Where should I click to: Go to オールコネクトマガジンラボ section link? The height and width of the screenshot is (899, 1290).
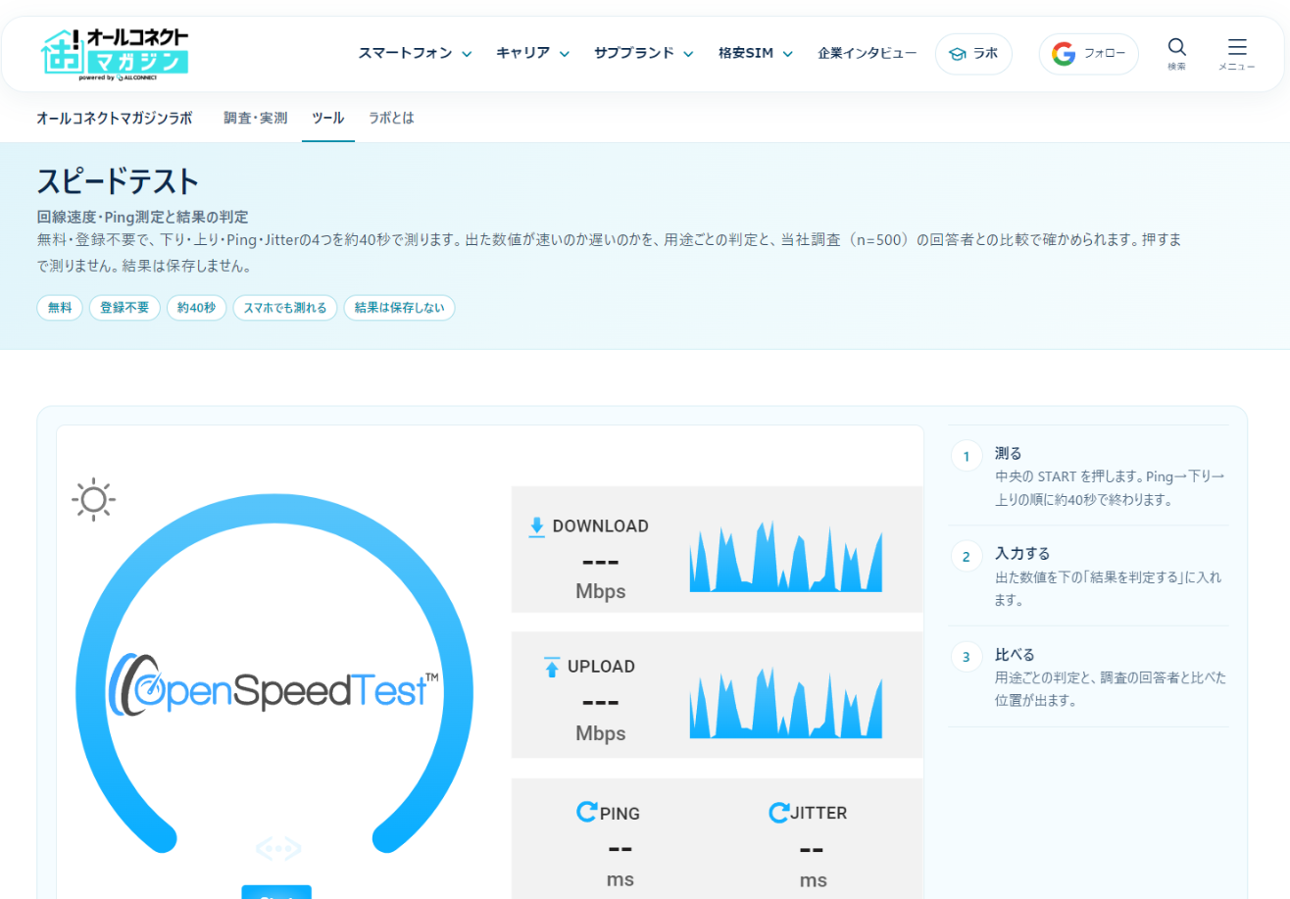point(115,118)
